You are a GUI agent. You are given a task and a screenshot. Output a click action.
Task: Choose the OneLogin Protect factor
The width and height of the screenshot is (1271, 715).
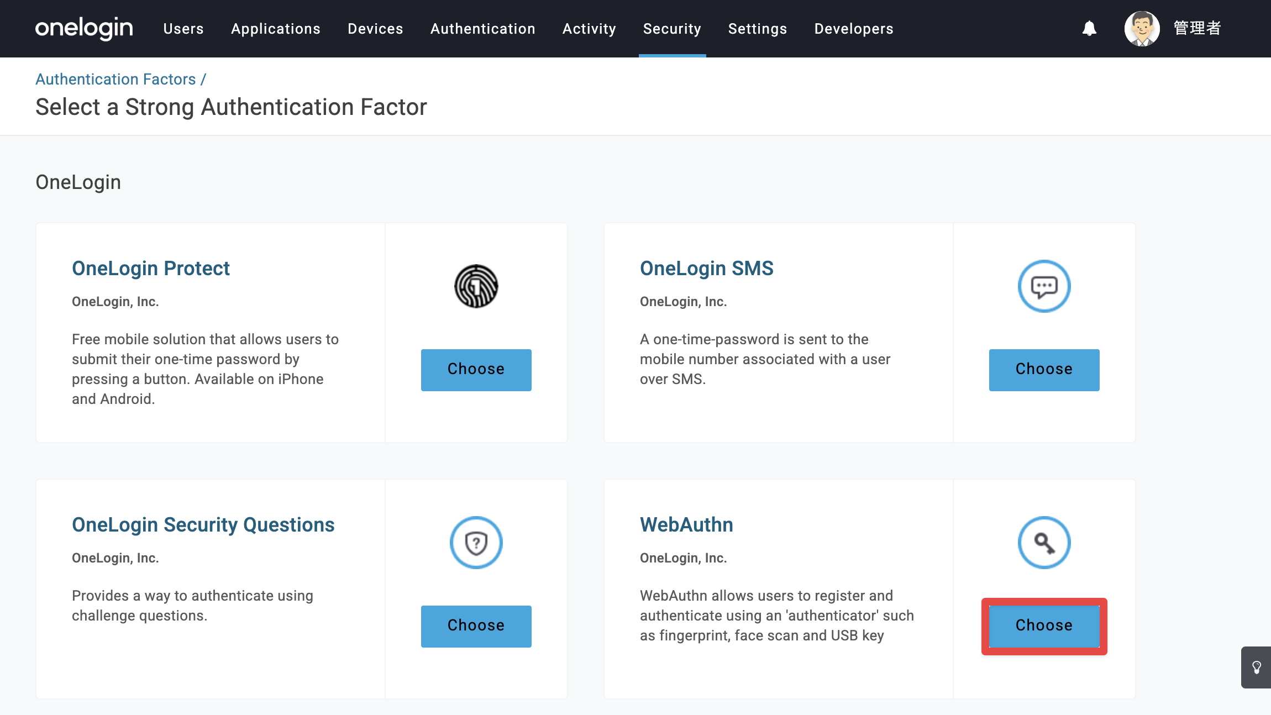point(476,370)
